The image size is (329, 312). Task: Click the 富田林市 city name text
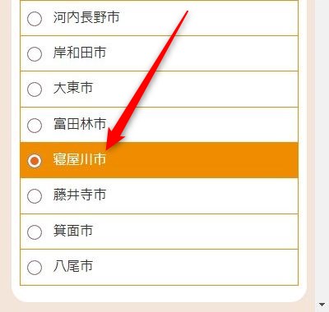(x=80, y=124)
